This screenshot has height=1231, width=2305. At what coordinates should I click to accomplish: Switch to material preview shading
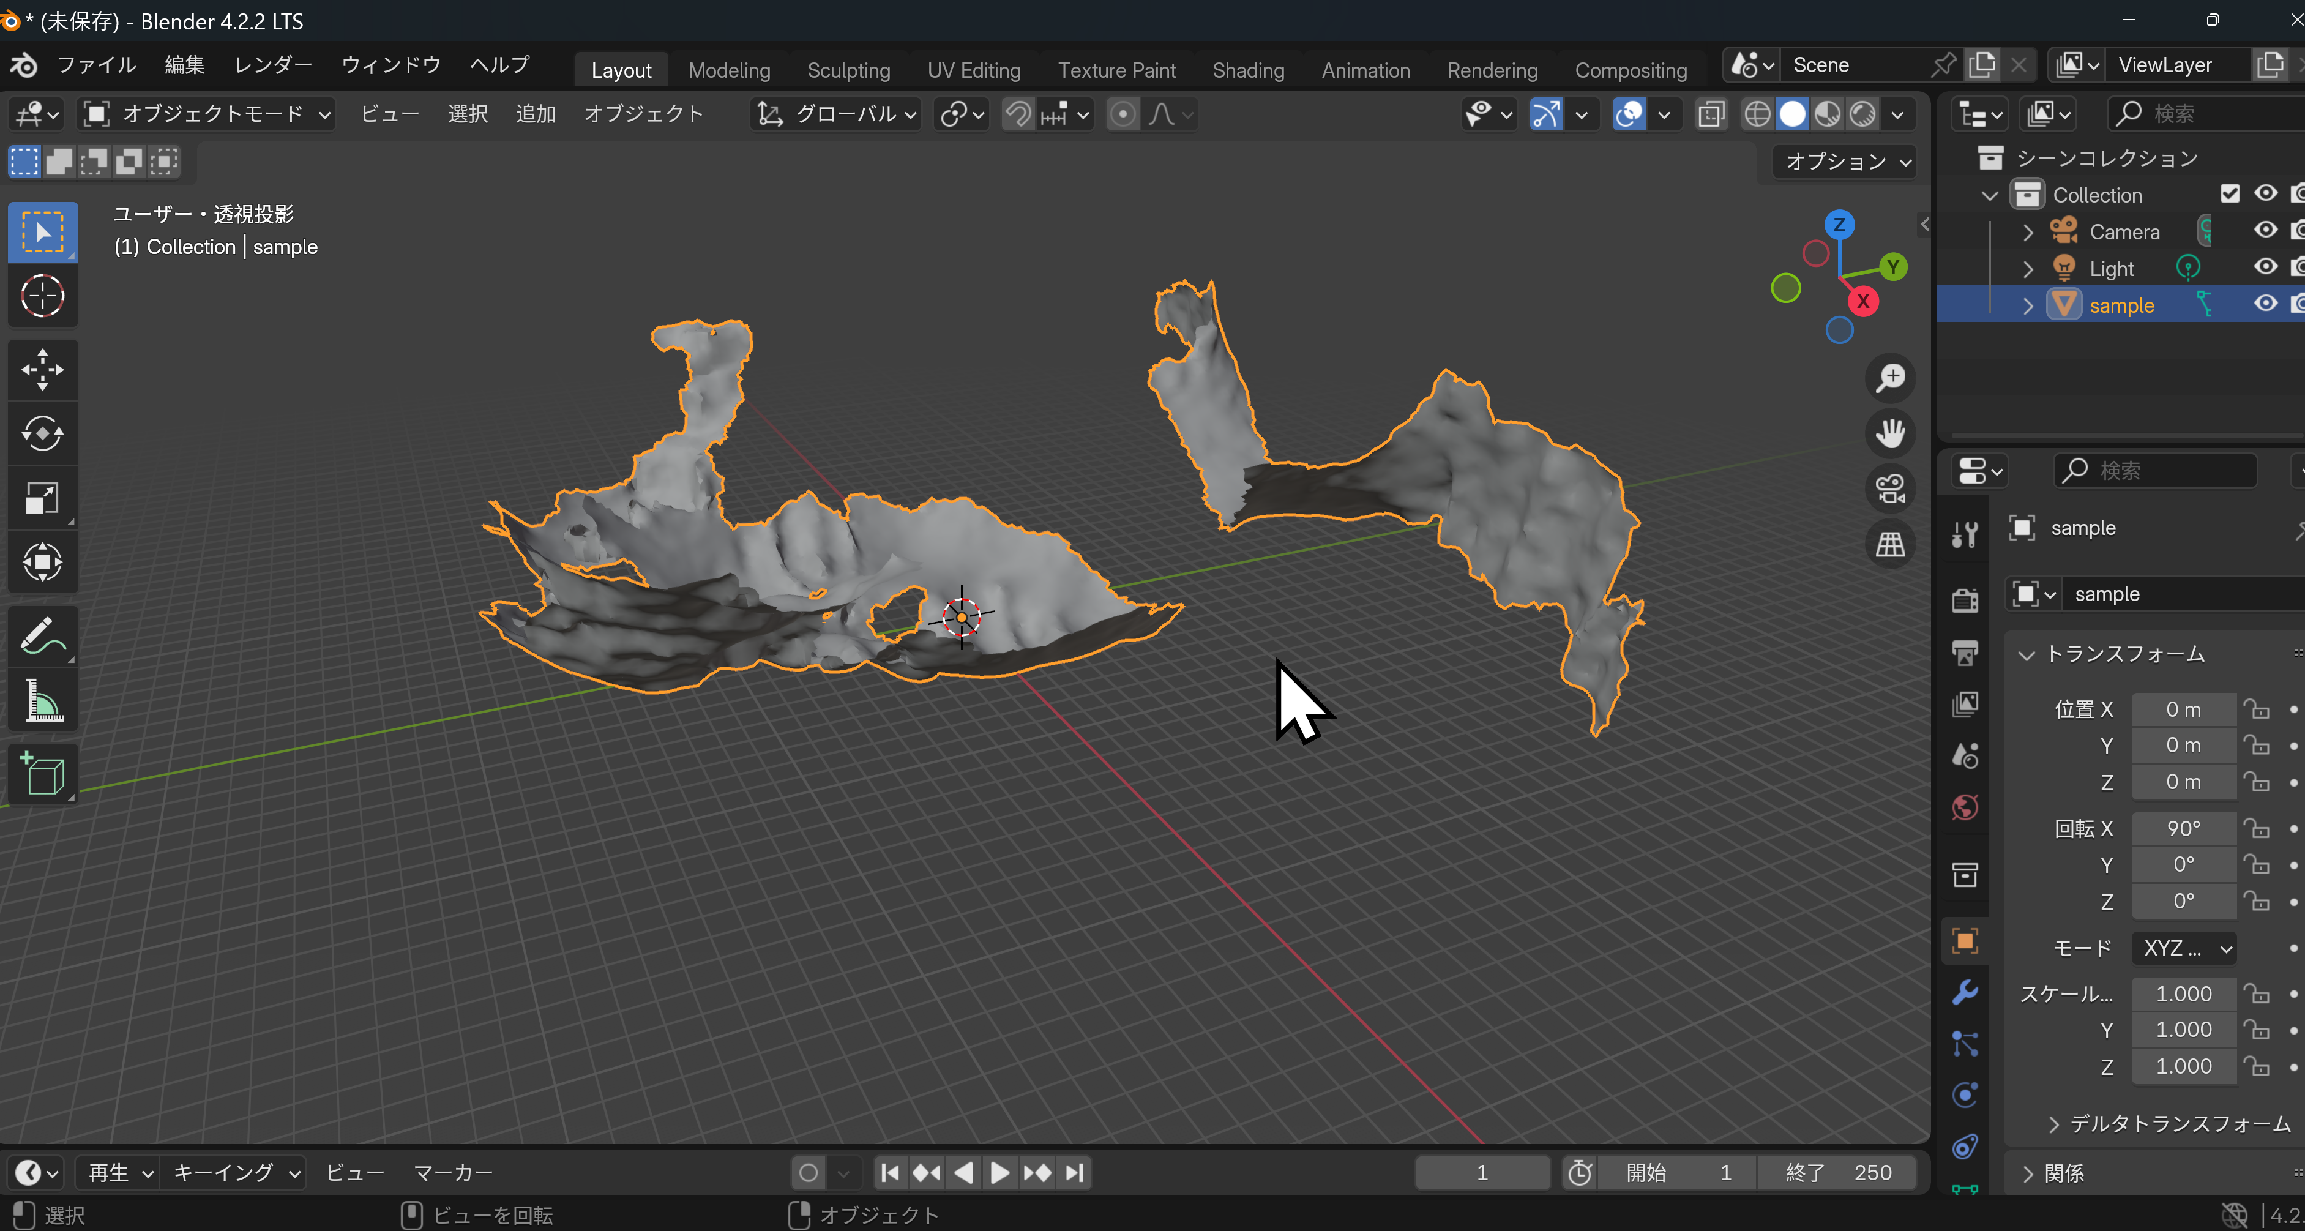(1827, 114)
